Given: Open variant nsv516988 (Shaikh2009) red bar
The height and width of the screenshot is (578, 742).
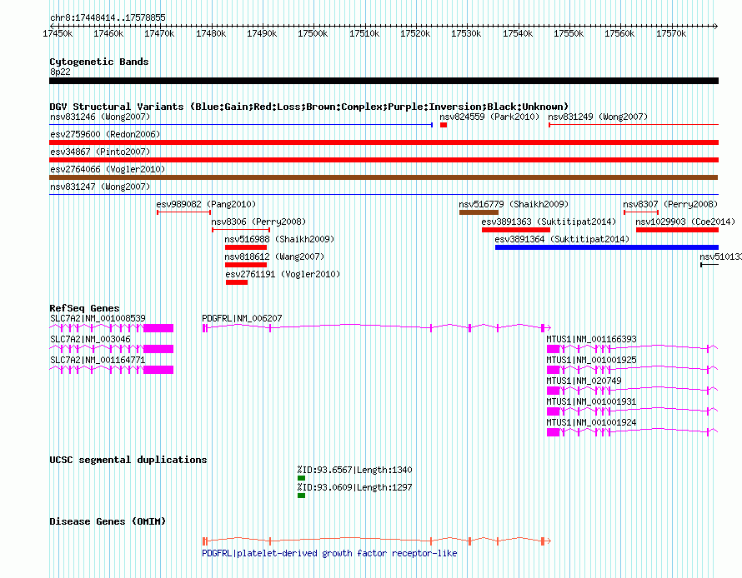Looking at the screenshot, I should [x=245, y=247].
